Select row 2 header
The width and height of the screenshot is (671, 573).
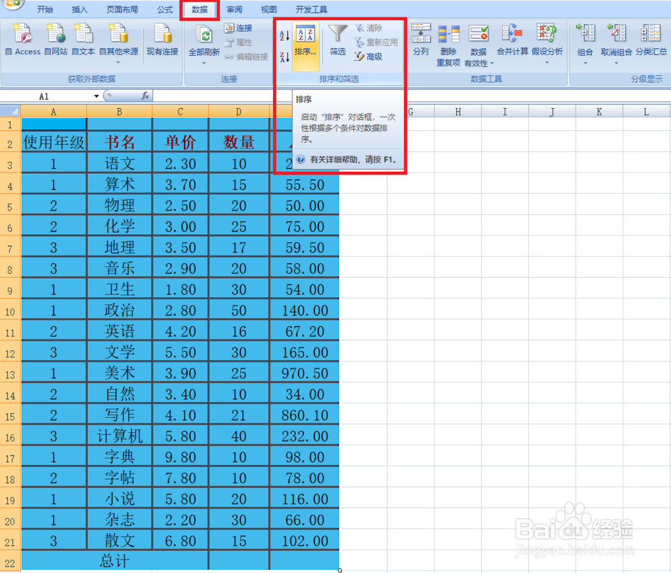pyautogui.click(x=10, y=142)
